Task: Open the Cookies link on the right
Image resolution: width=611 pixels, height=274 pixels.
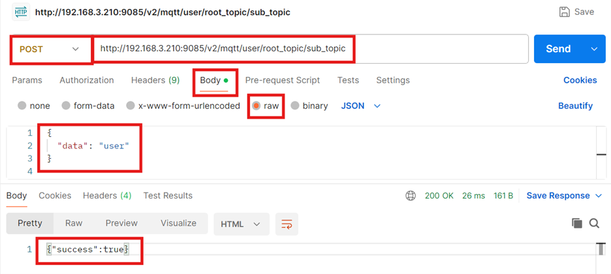Action: click(580, 80)
